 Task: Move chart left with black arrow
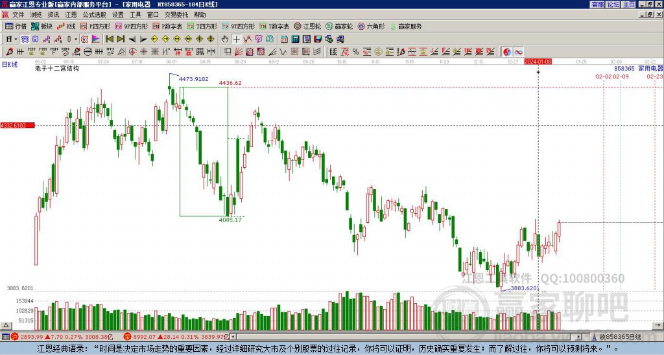[x=132, y=39]
